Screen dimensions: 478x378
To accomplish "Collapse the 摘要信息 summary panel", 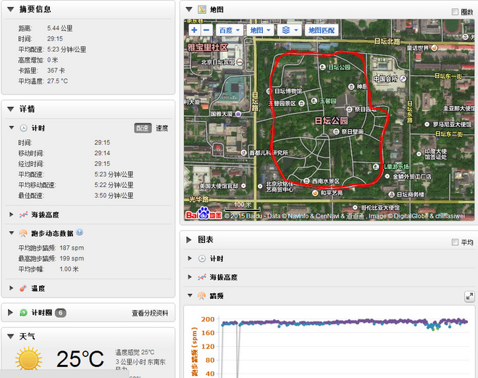I will 11,9.
